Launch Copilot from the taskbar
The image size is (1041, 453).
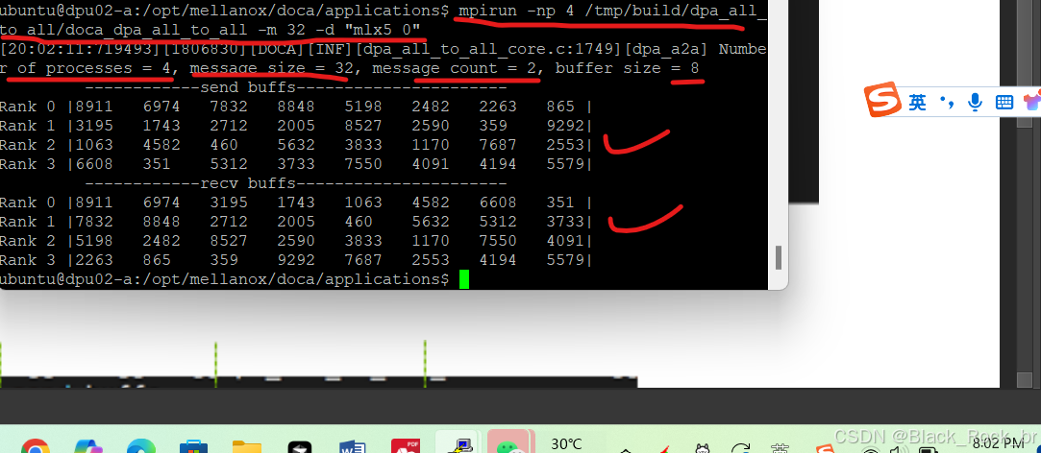pos(87,447)
